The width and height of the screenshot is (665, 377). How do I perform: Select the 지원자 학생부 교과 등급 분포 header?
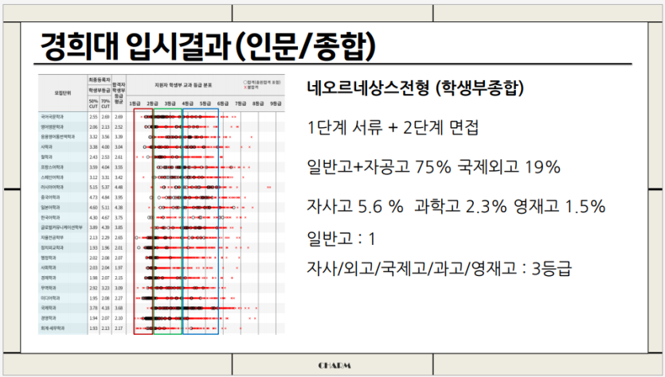click(183, 85)
